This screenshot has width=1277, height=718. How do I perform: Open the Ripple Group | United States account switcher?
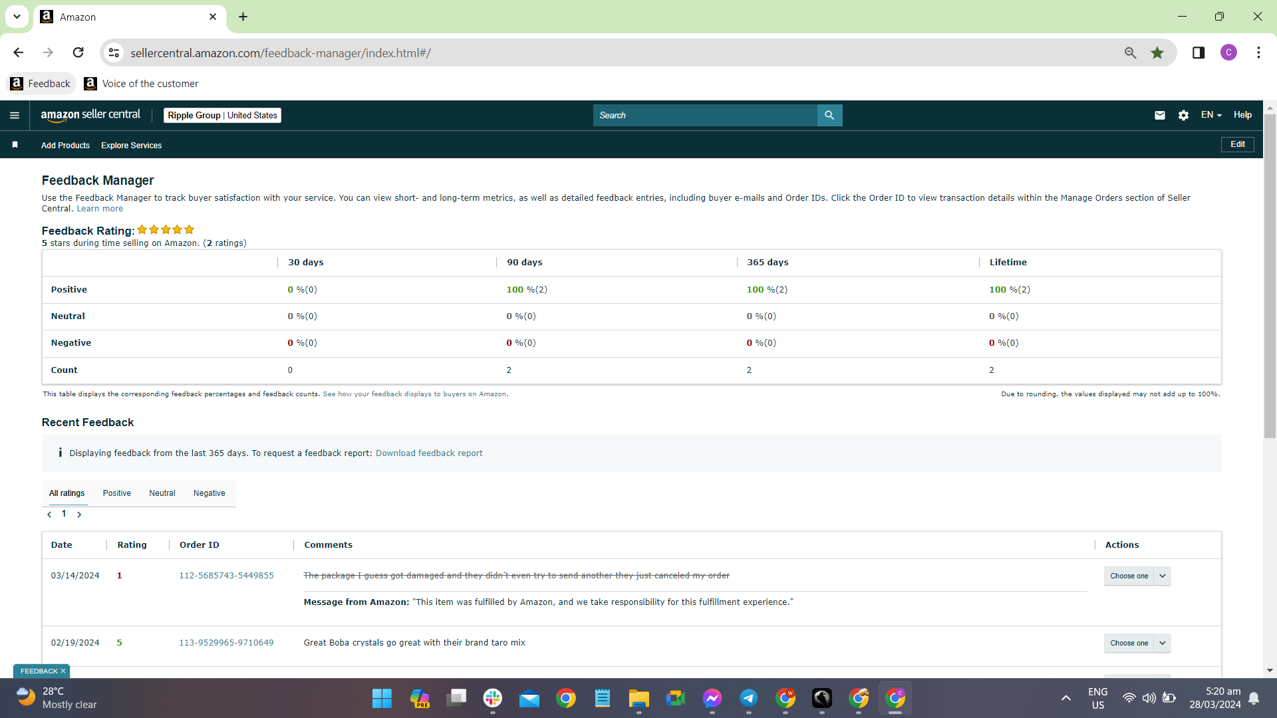click(222, 116)
